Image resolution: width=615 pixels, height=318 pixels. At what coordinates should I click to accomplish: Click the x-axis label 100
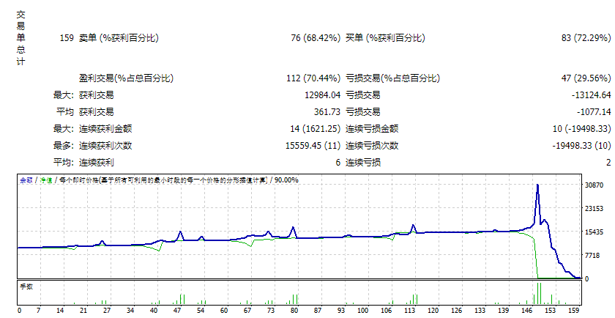[363, 311]
